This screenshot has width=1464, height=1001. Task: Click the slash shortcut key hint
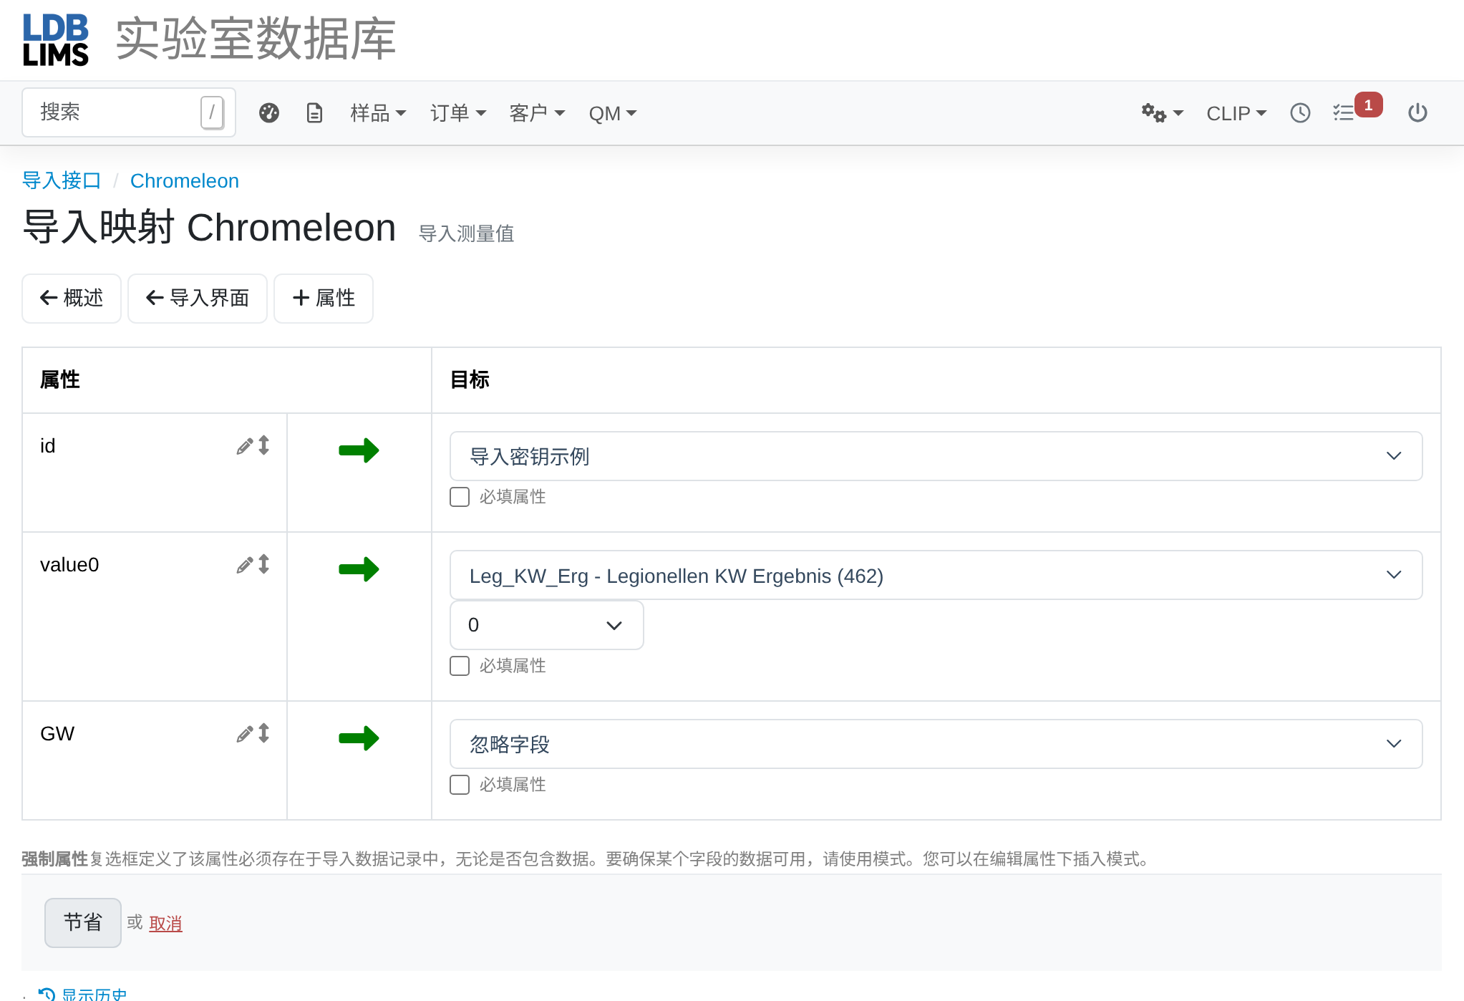[x=212, y=112]
